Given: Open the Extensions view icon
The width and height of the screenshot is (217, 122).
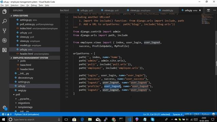Looking at the screenshot, I should pos(4,50).
